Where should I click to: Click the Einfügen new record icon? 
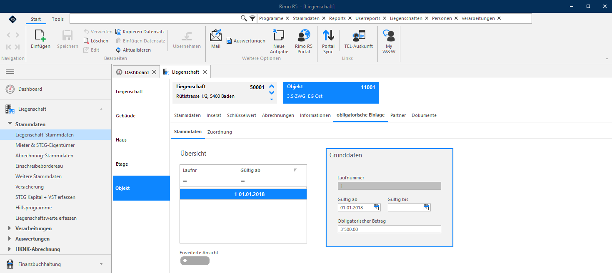40,36
